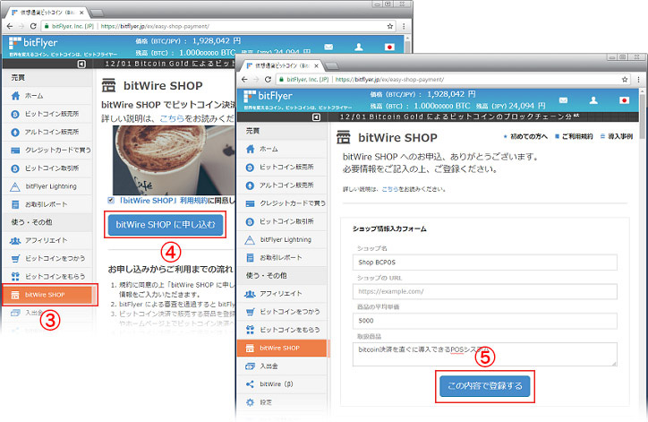This screenshot has width=648, height=422.
Task: Click この内容で登録する register button
Action: point(485,386)
